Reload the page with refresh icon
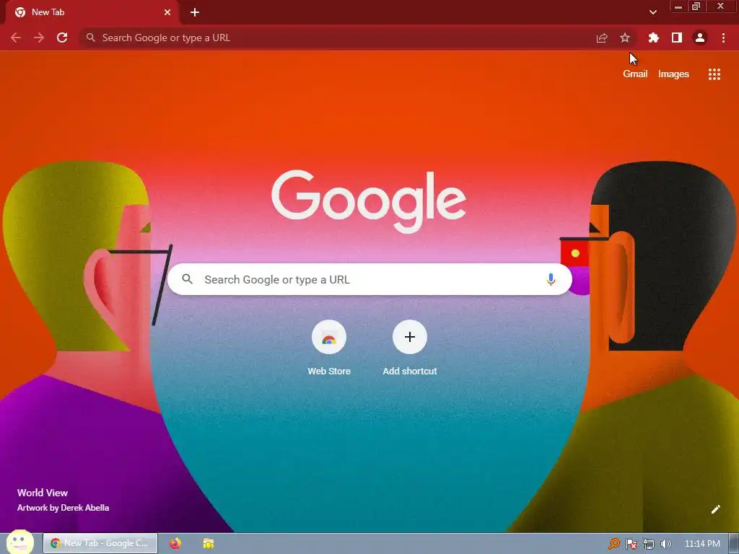 click(x=62, y=38)
